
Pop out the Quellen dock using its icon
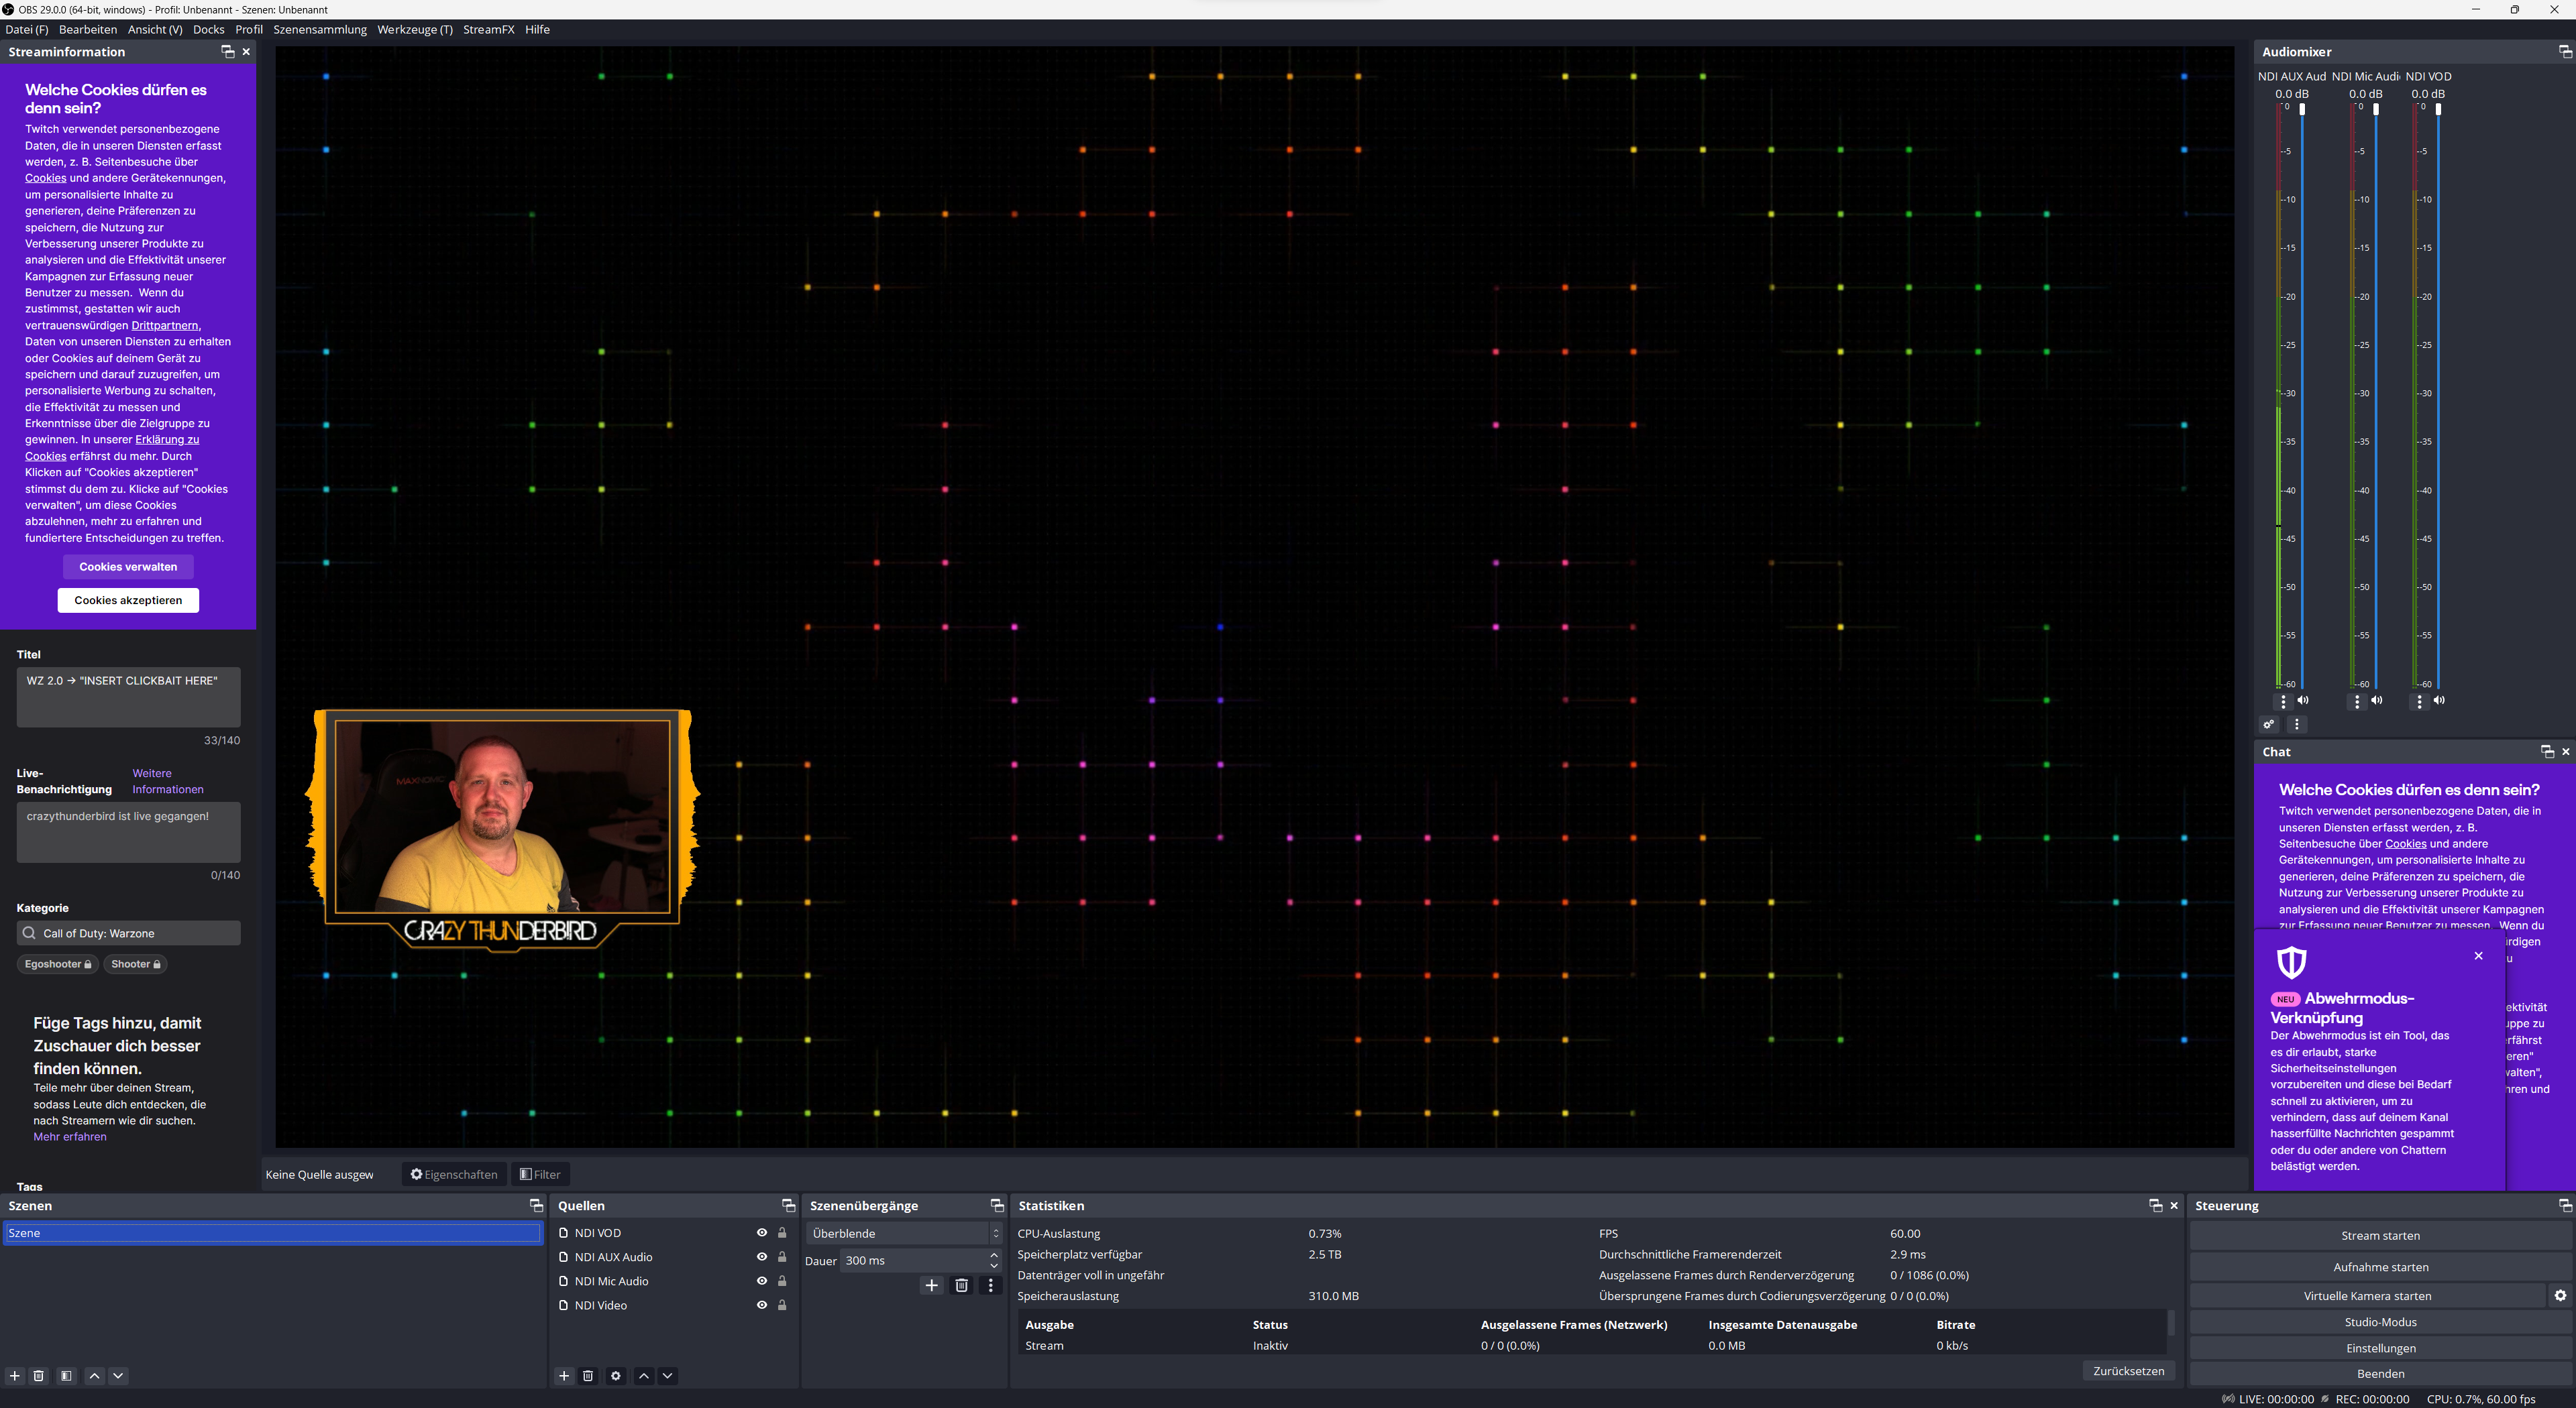click(789, 1205)
